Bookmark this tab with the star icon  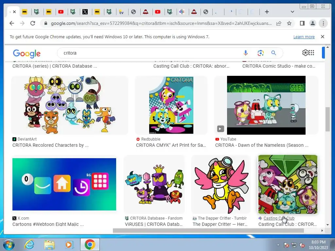click(289, 23)
